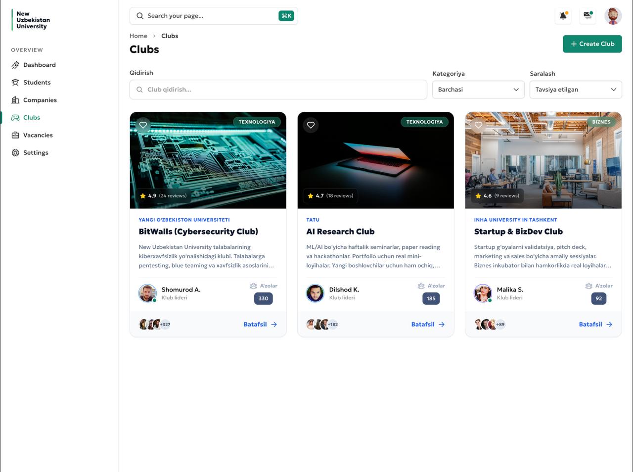Open the notifications bell icon
633x472 pixels.
(x=563, y=16)
